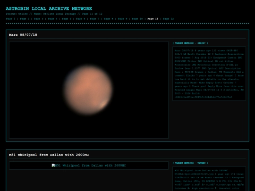Click the M51 metadata description block
The image size is (255, 191).
[209, 179]
